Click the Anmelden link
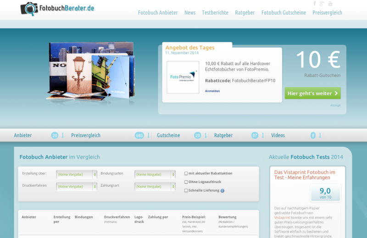367x238 pixels. pyautogui.click(x=212, y=91)
